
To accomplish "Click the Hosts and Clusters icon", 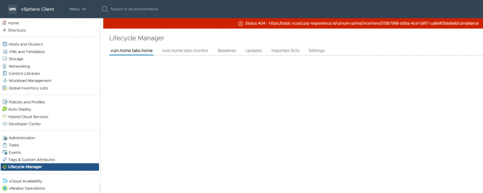I will (5, 44).
